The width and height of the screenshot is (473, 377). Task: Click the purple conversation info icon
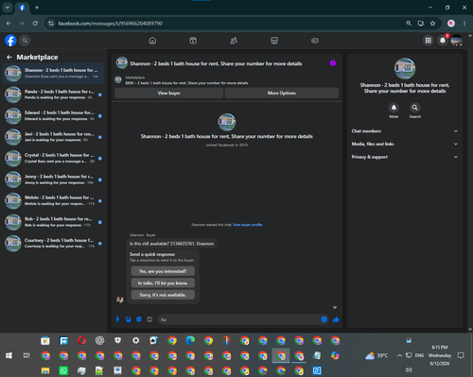(333, 63)
